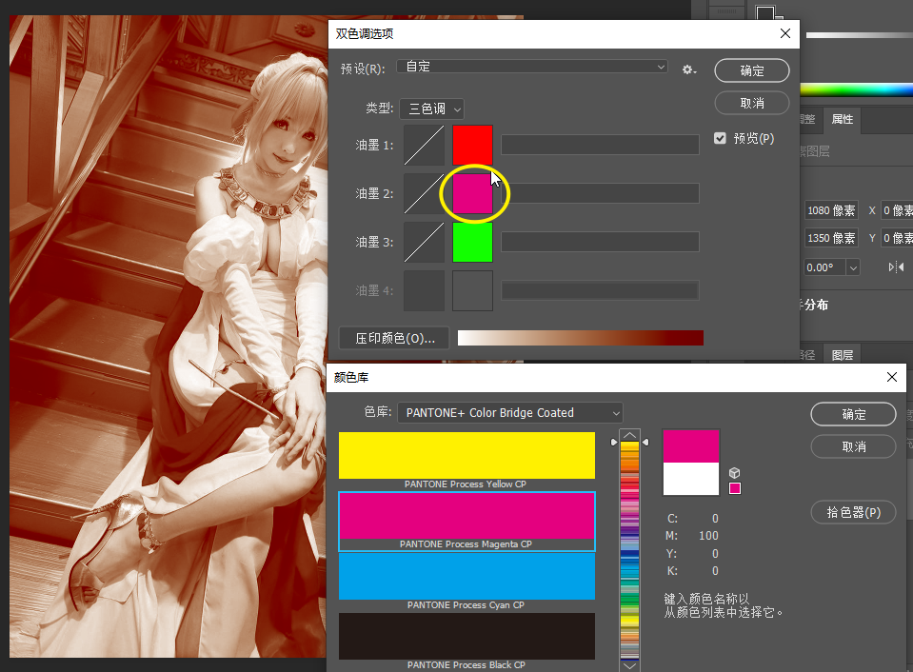
Task: Click the 压印颜色(O)... overprint button
Action: click(x=394, y=338)
